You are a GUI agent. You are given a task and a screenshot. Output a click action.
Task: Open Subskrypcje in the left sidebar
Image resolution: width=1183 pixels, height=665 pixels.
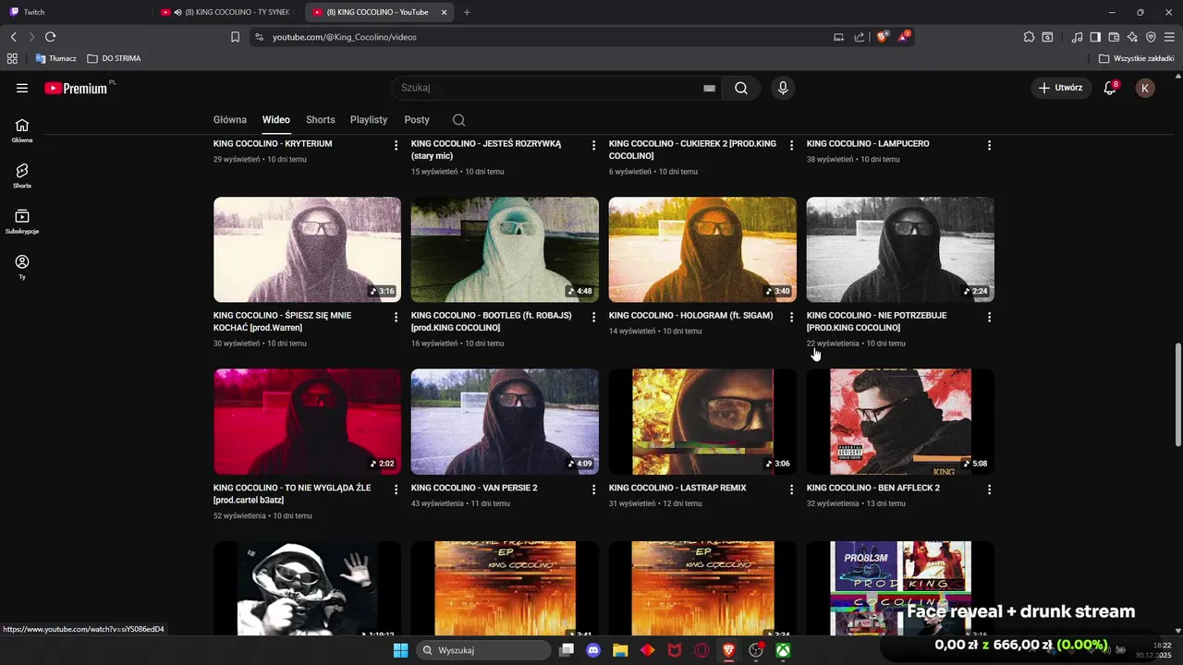pos(22,222)
